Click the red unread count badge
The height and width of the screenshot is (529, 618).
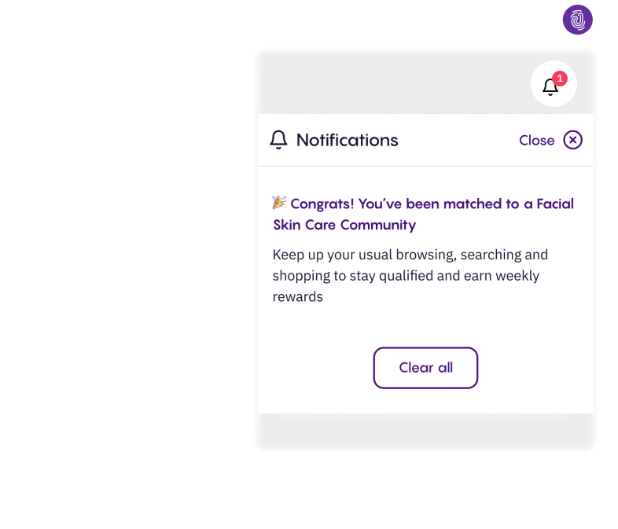click(559, 78)
